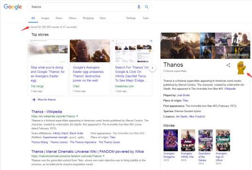Click More images in knowledge panel
The image size is (252, 170).
click(x=238, y=55)
